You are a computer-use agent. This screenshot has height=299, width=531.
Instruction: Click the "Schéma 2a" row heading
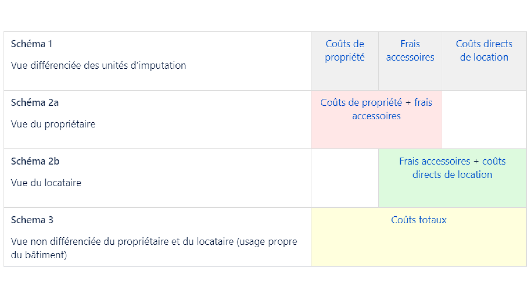pyautogui.click(x=35, y=102)
